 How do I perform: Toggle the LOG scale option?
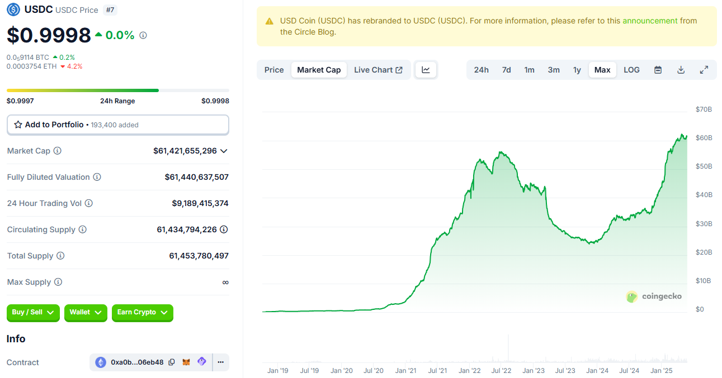tap(631, 70)
